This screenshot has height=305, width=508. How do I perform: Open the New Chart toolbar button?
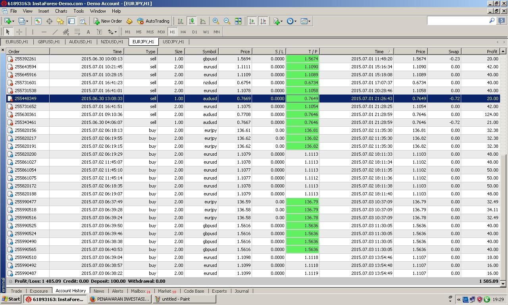(x=7, y=21)
